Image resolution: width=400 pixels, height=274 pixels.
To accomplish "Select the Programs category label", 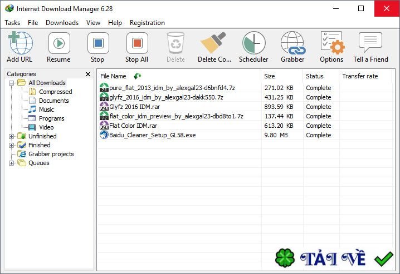I will point(51,118).
